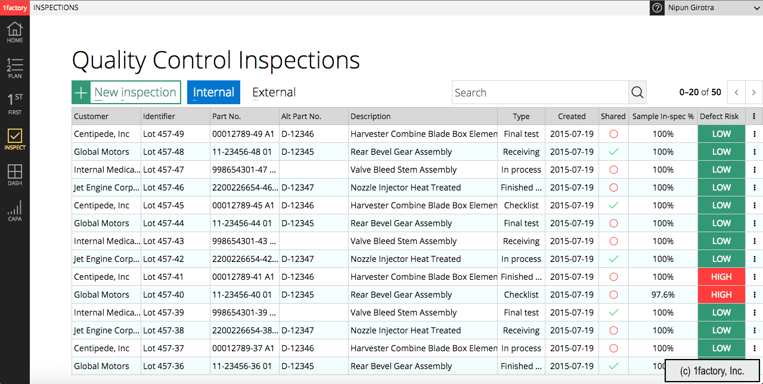Select the Inspect checkmark icon
Viewport: 763px width, 384px height.
(x=15, y=139)
